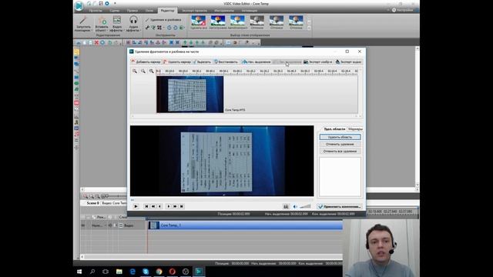Open the Видео эффекты dropdown
The height and width of the screenshot is (277, 493).
coord(117,24)
